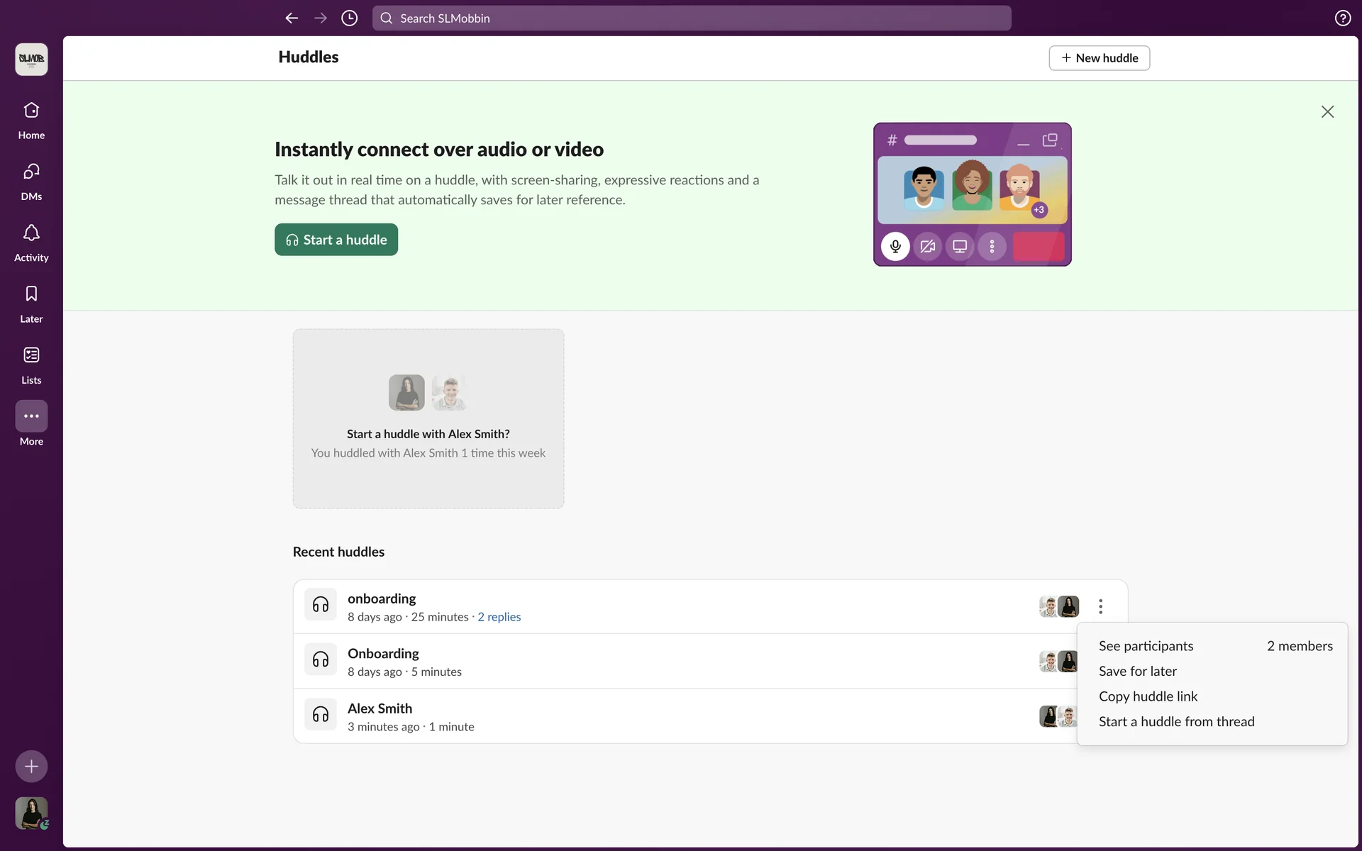The image size is (1362, 851).
Task: Choose Start a huddle from thread
Action: pos(1176,721)
